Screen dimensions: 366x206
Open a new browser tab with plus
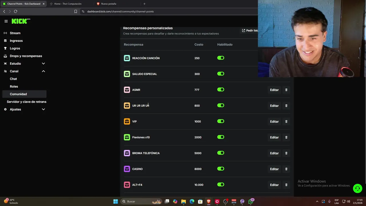(144, 4)
